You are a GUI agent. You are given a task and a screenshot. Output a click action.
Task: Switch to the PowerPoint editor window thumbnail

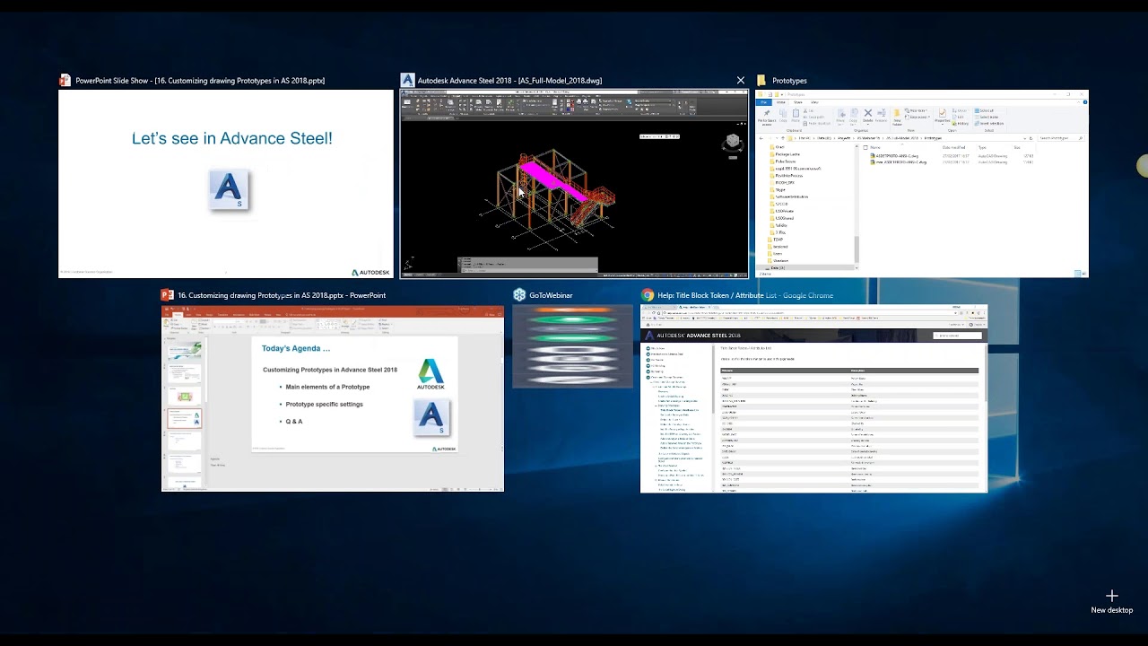point(333,398)
